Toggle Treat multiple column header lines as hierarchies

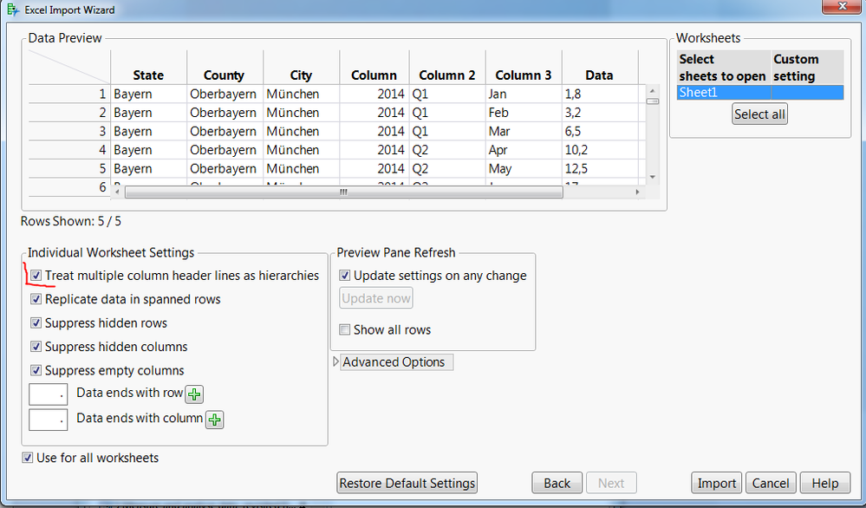click(36, 276)
